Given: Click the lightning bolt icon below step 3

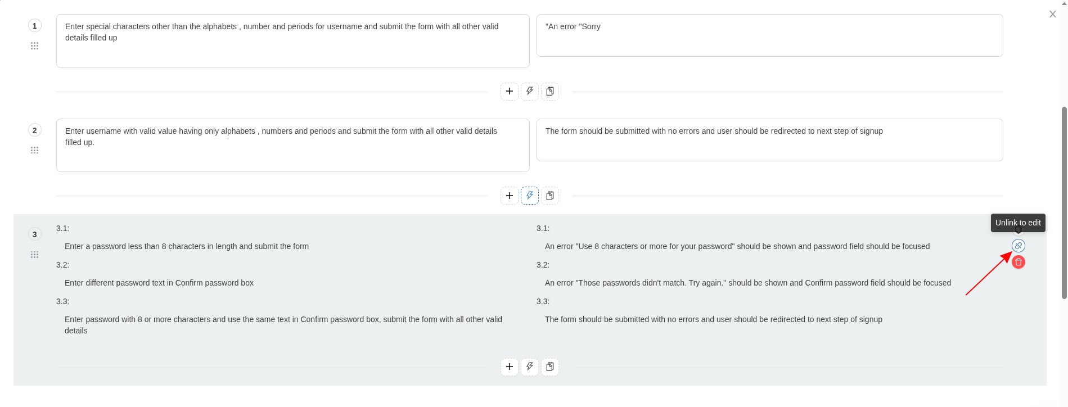Looking at the screenshot, I should (x=530, y=367).
